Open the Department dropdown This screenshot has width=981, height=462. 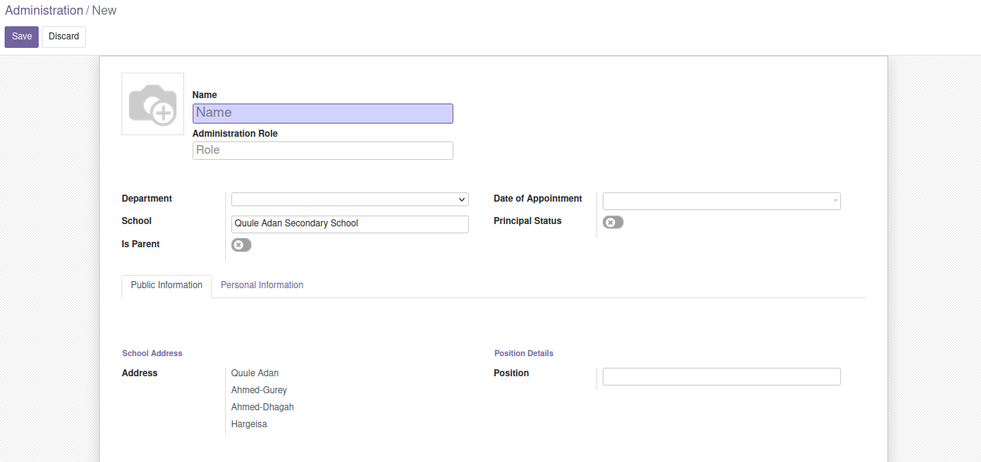pos(350,199)
